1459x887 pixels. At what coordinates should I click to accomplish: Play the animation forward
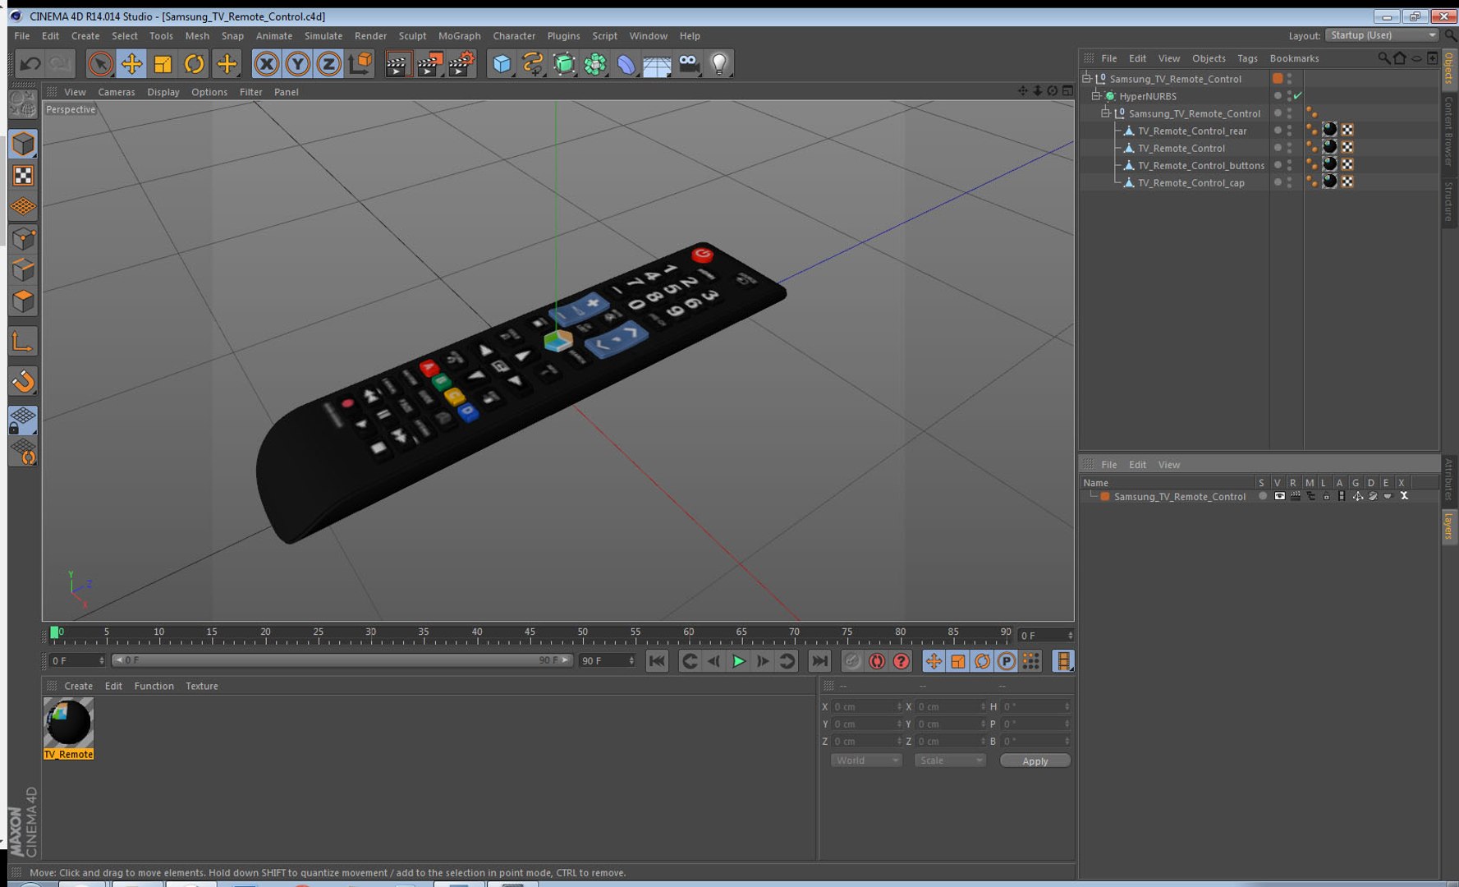[x=738, y=661]
